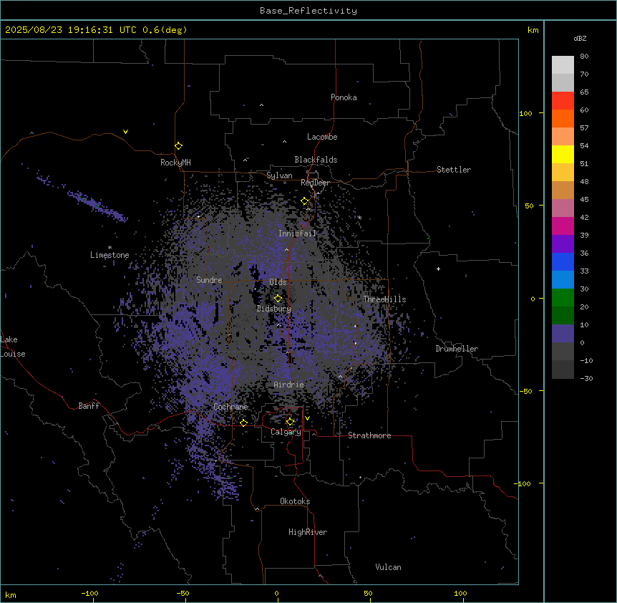Pick the blue 33-36 dBZ legend swatch
This screenshot has height=603, width=617.
(563, 261)
